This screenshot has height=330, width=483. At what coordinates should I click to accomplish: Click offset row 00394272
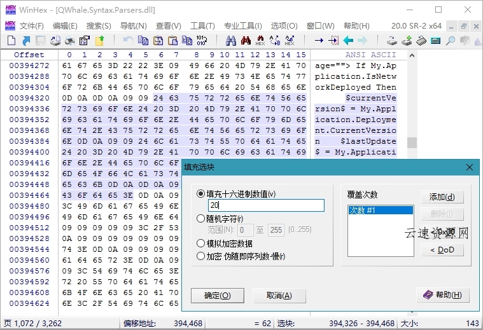(x=29, y=65)
